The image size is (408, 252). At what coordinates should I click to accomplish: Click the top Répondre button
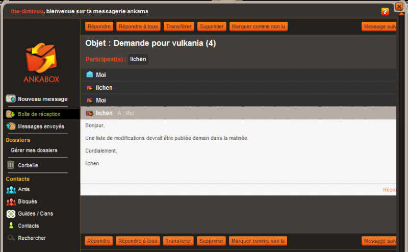tap(99, 27)
